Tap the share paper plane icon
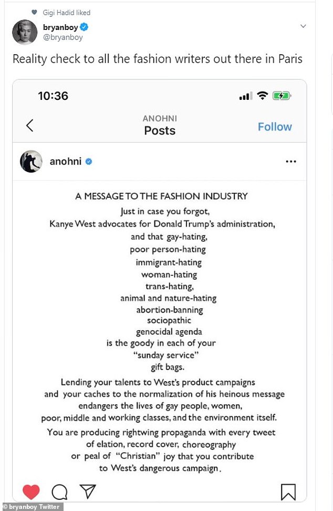This screenshot has height=511, width=333. tap(86, 492)
